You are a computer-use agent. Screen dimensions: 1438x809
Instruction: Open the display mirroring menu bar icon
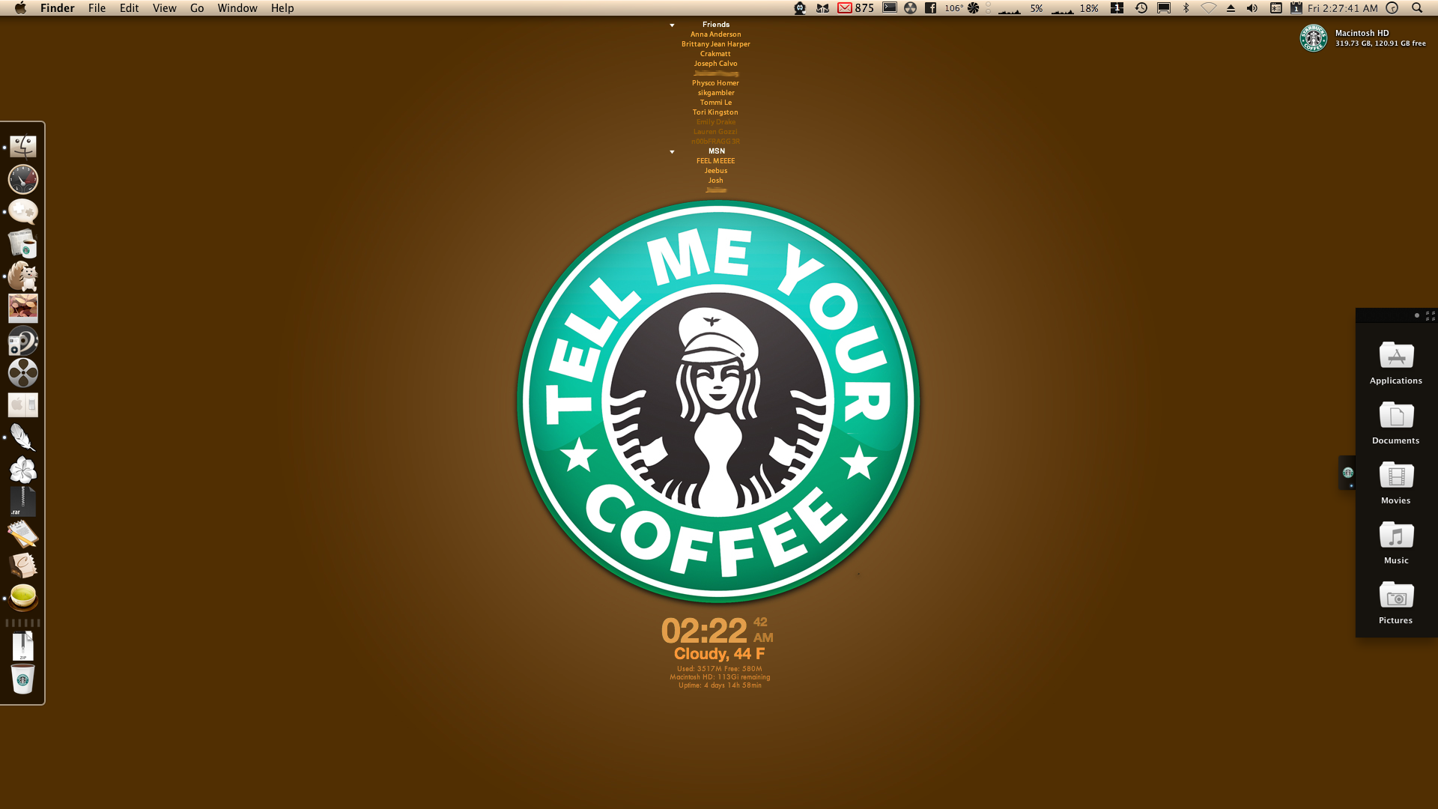tap(1164, 8)
